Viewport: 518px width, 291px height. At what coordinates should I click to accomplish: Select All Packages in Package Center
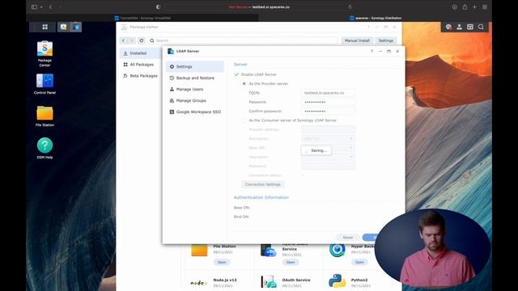click(x=140, y=65)
